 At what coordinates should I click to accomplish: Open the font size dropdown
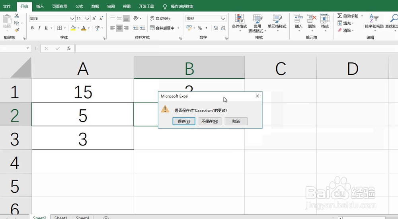click(88, 19)
